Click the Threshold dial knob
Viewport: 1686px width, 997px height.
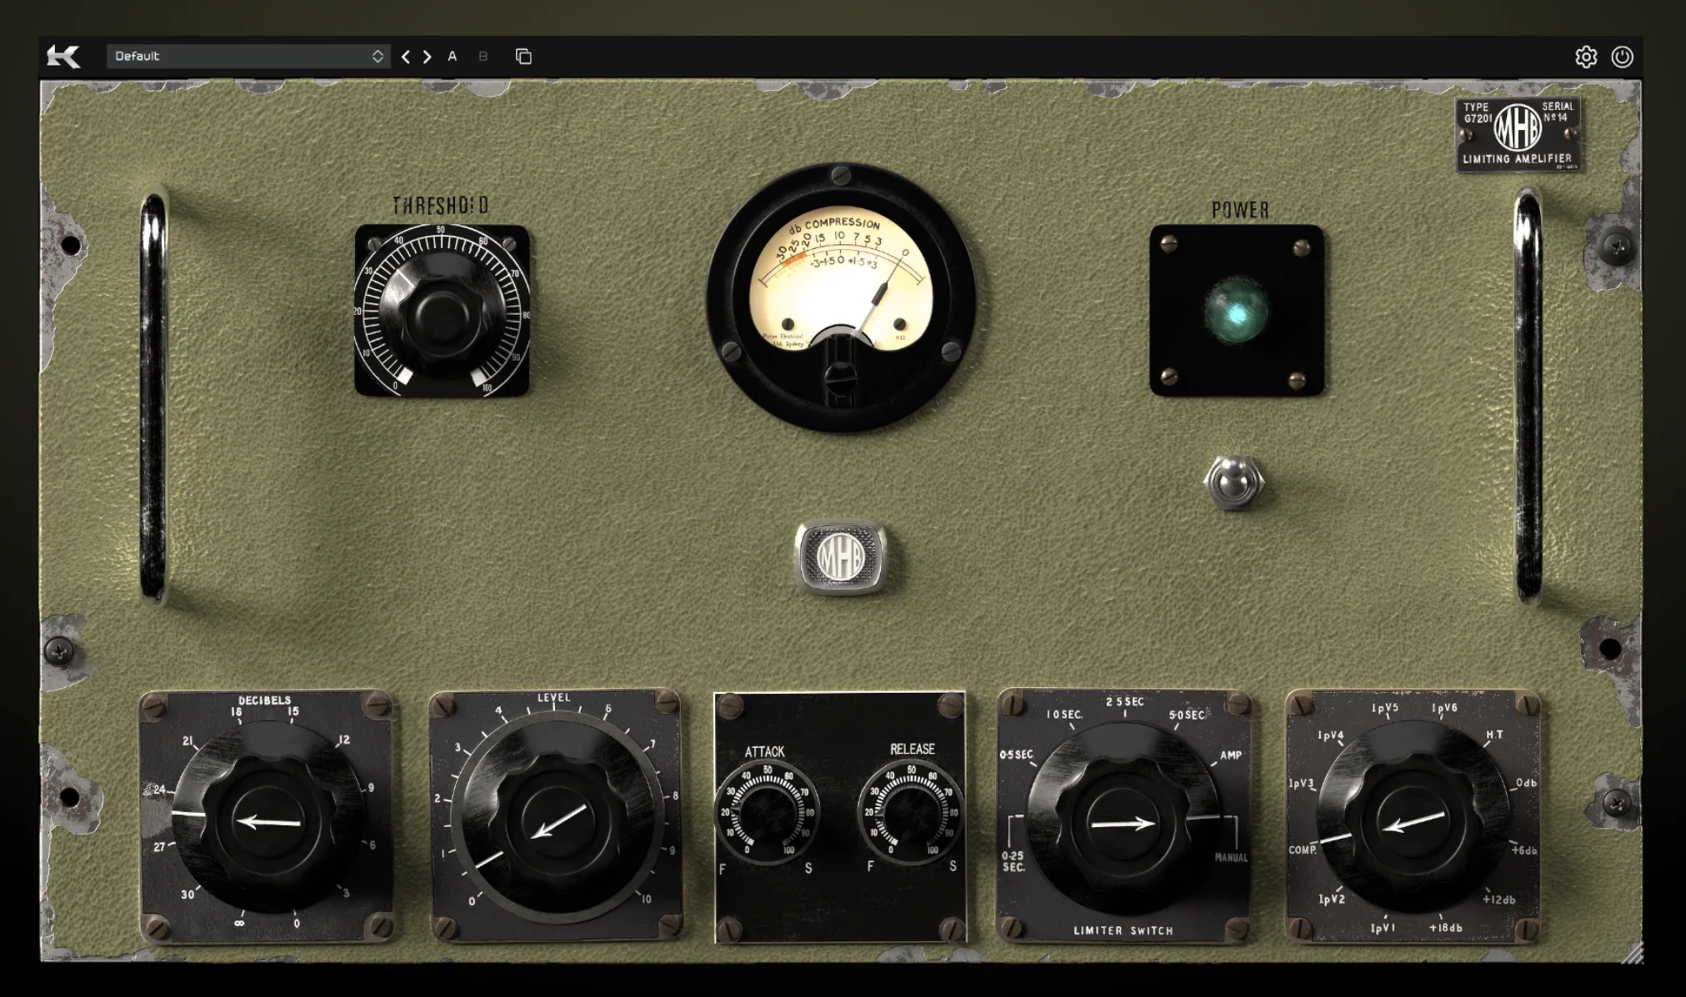pyautogui.click(x=442, y=313)
